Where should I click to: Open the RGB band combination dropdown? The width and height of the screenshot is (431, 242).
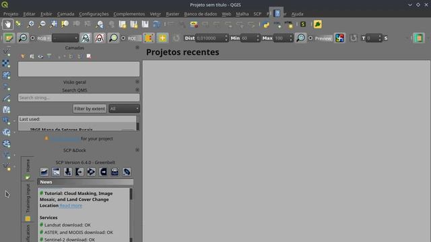pos(65,38)
